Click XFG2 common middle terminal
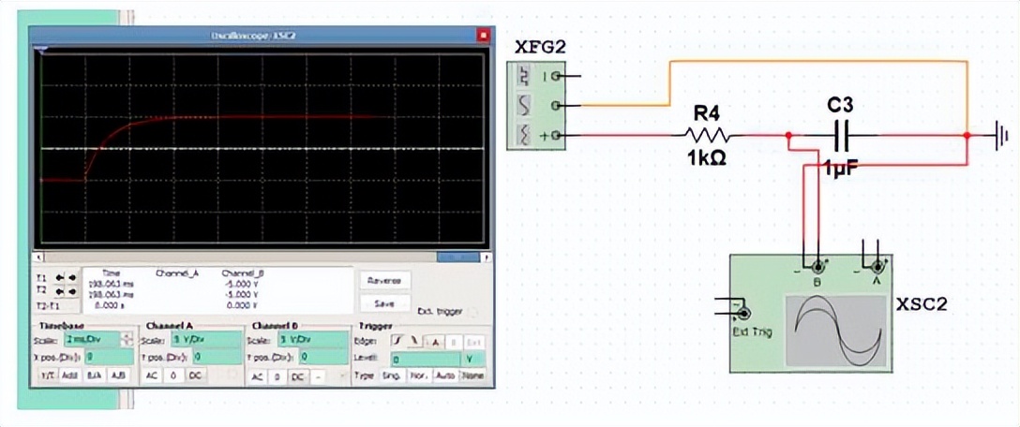This screenshot has height=427, width=1020. [x=555, y=105]
